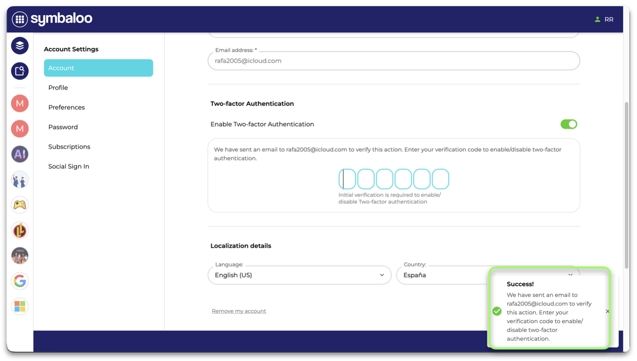The height and width of the screenshot is (361, 637).
Task: Click the 'Initial verification is required' hint text
Action: 390,198
